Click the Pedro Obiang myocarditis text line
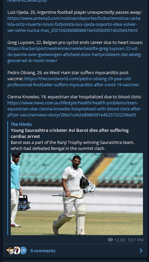The width and height of the screenshot is (149, 262). [68, 73]
